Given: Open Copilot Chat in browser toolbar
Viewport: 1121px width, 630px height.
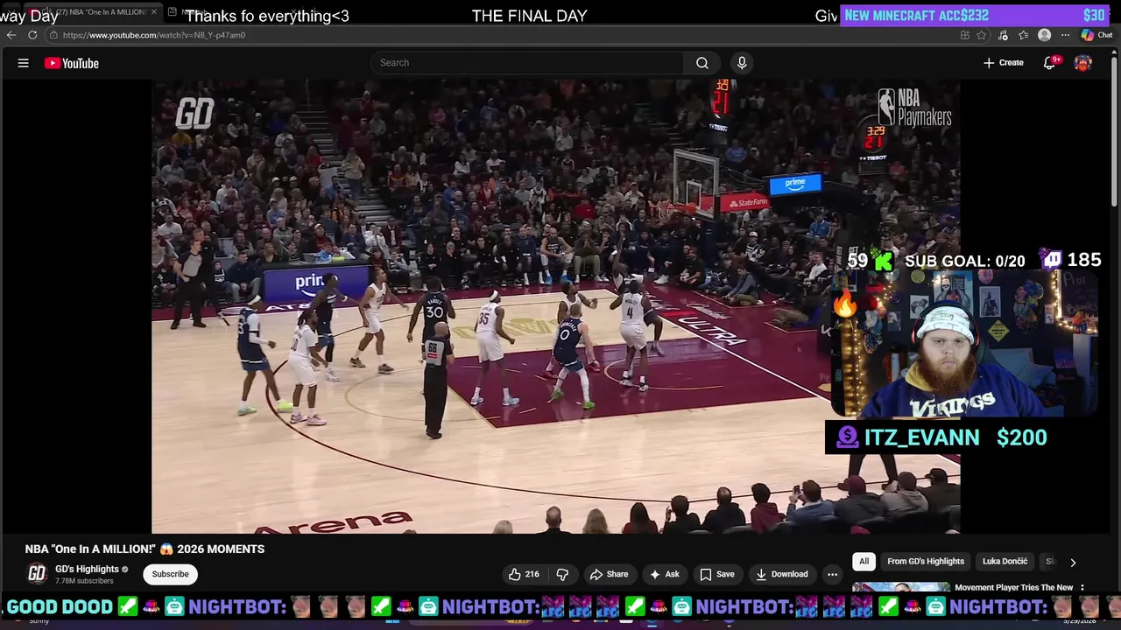Looking at the screenshot, I should (x=1096, y=35).
